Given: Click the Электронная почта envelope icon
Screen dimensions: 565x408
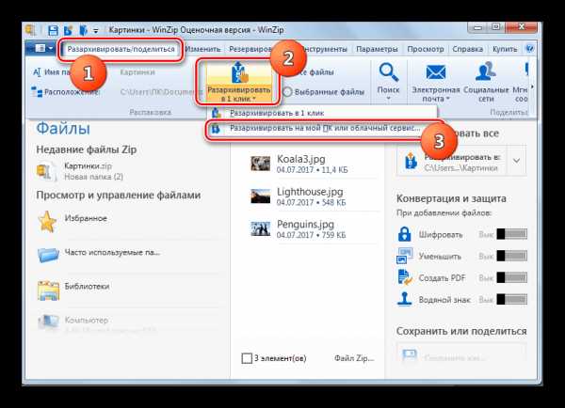Looking at the screenshot, I should tap(436, 72).
